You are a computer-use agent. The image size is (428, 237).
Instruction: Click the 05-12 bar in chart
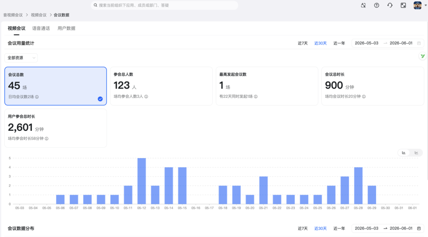pyautogui.click(x=141, y=181)
